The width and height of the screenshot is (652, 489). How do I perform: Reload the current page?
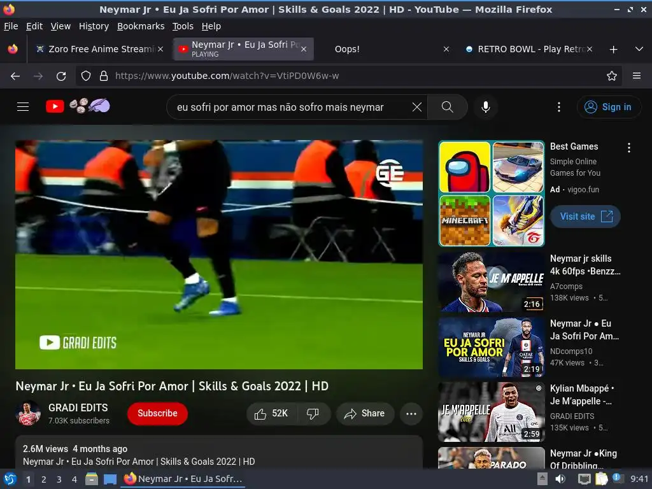coord(61,76)
